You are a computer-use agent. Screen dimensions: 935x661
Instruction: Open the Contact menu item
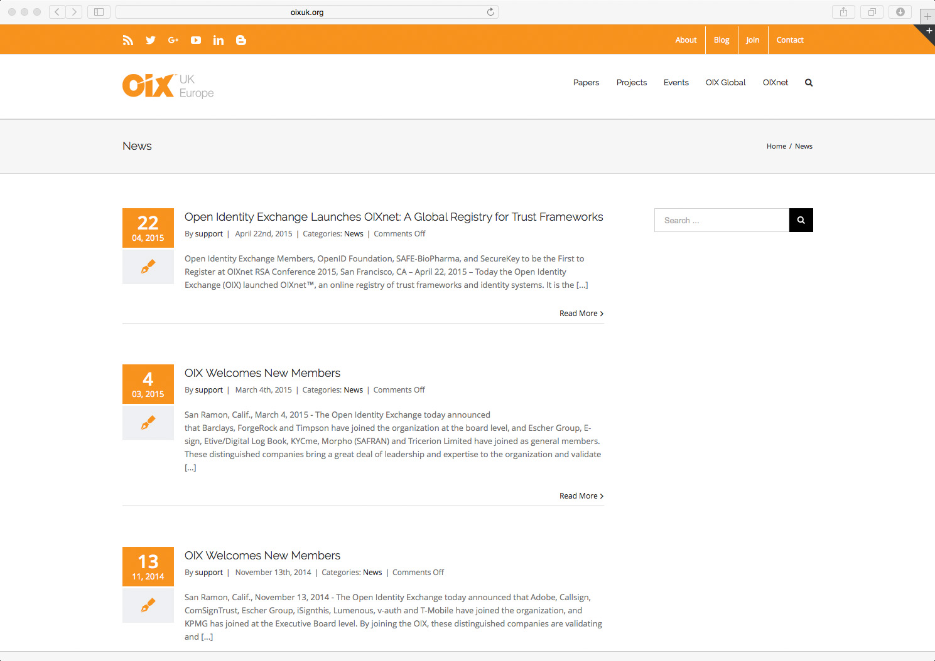pos(790,40)
